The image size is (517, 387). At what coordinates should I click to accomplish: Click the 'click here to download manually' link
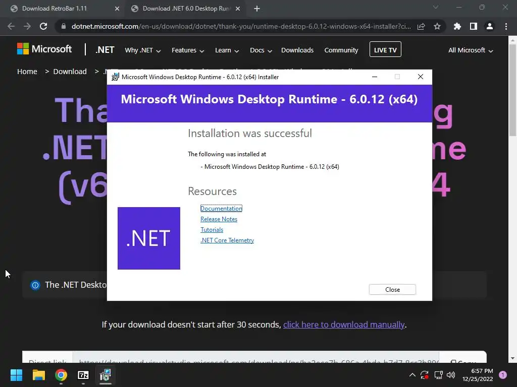coord(343,325)
